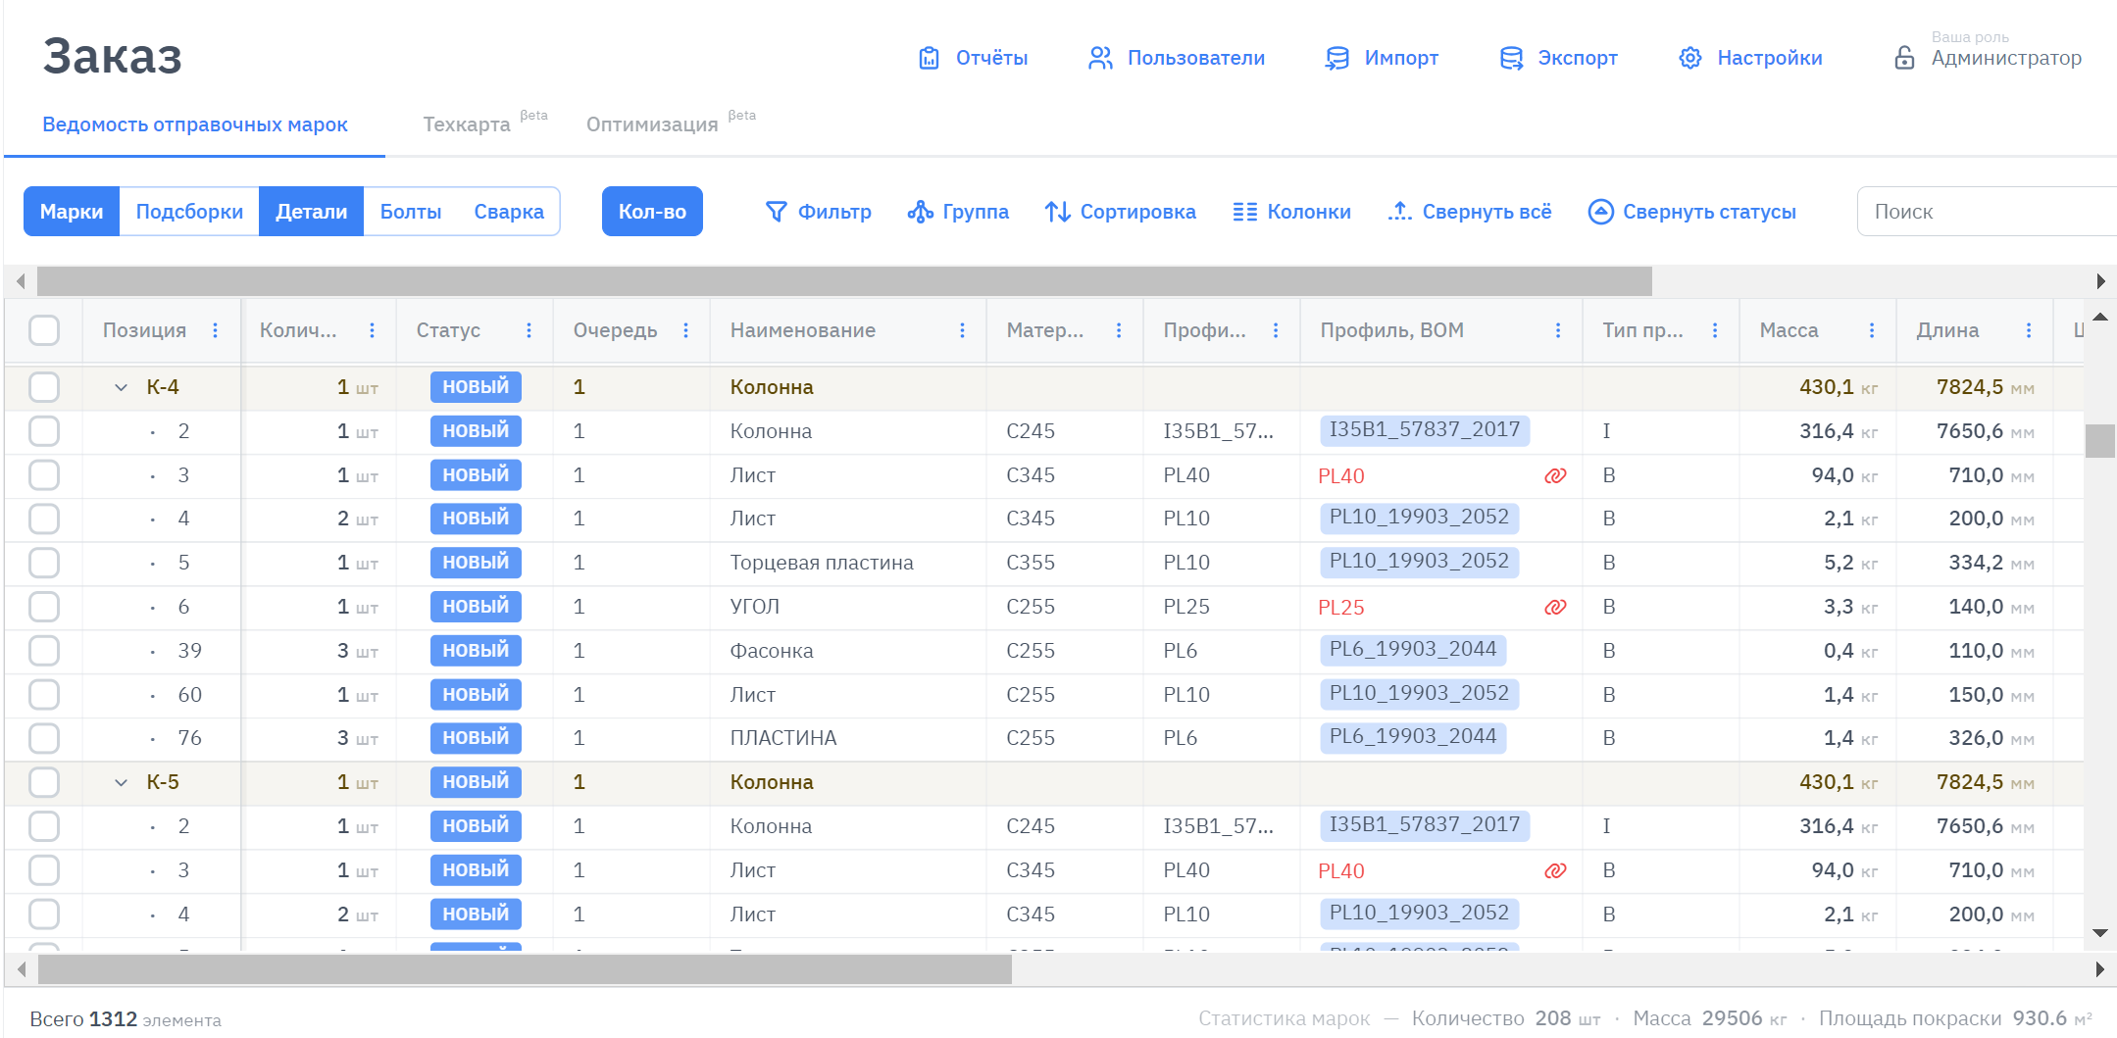Click the Администратор lock icon
The height and width of the screenshot is (1038, 2117).
point(1904,58)
